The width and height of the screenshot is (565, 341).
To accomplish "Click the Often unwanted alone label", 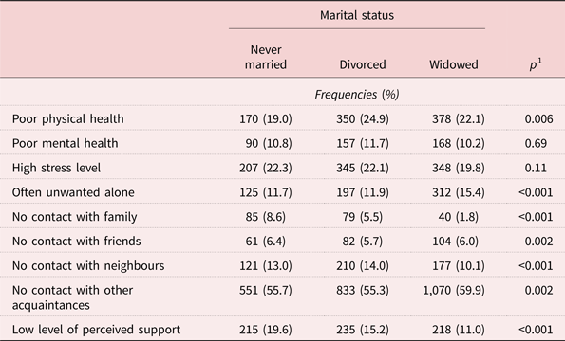I will coord(73,192).
